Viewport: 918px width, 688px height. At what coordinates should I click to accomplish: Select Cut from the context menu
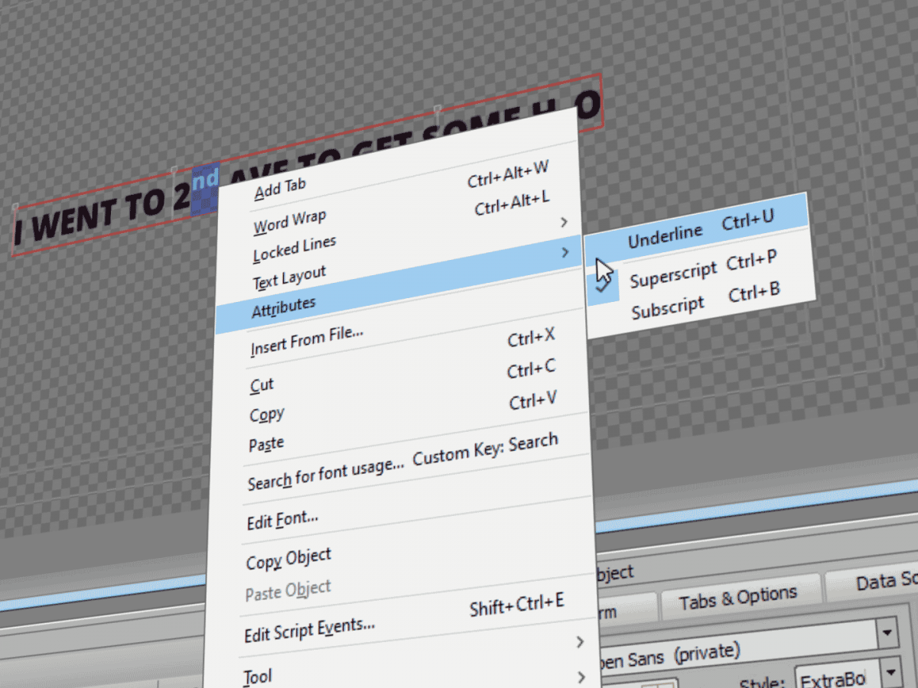tap(262, 385)
